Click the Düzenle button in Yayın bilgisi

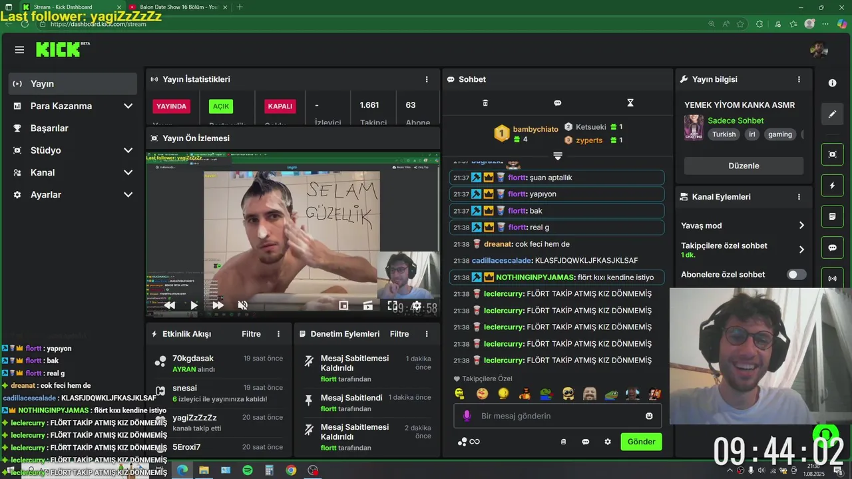(x=744, y=166)
